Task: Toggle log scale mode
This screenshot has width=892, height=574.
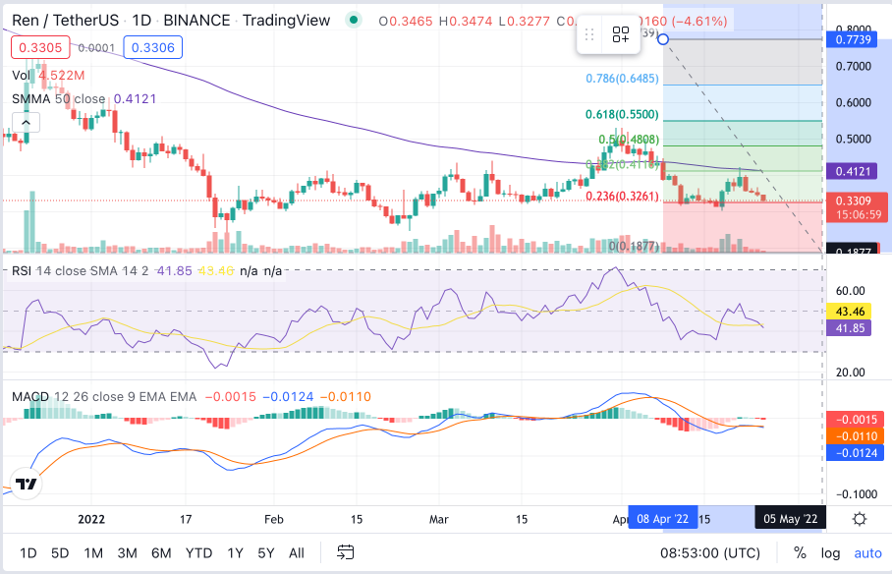Action: 830,553
